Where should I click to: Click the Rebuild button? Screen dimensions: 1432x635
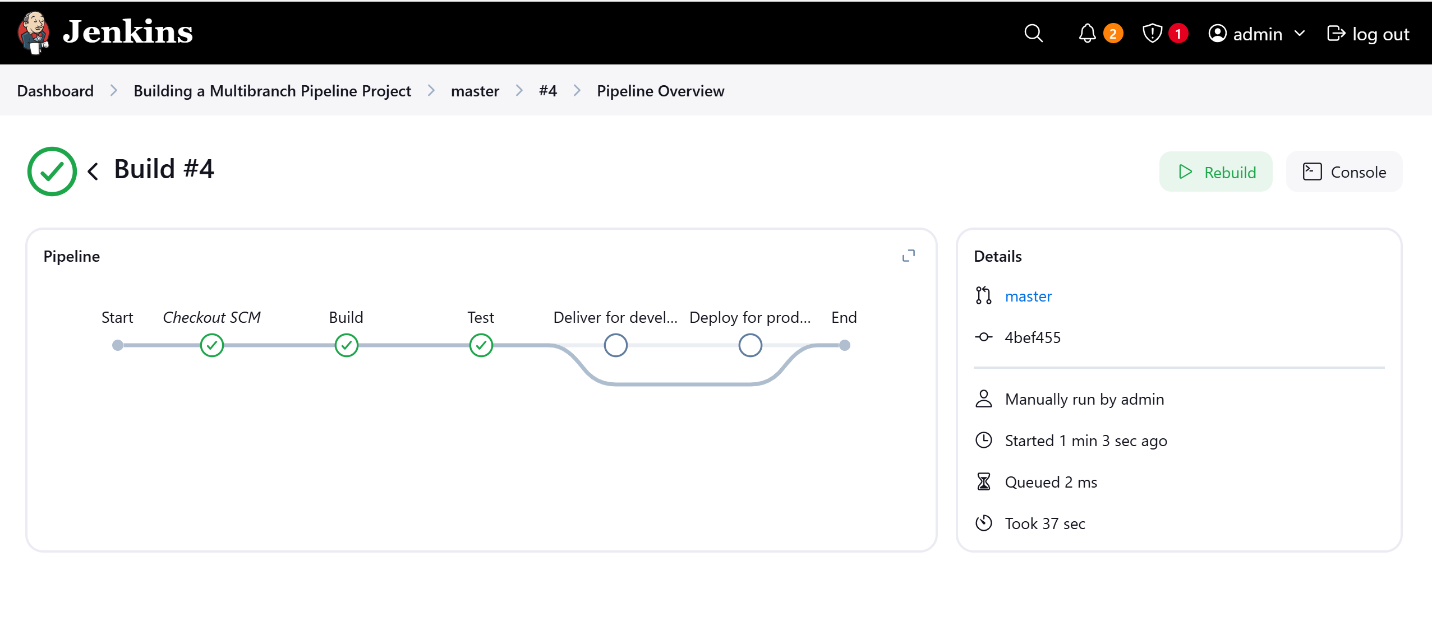click(x=1215, y=172)
